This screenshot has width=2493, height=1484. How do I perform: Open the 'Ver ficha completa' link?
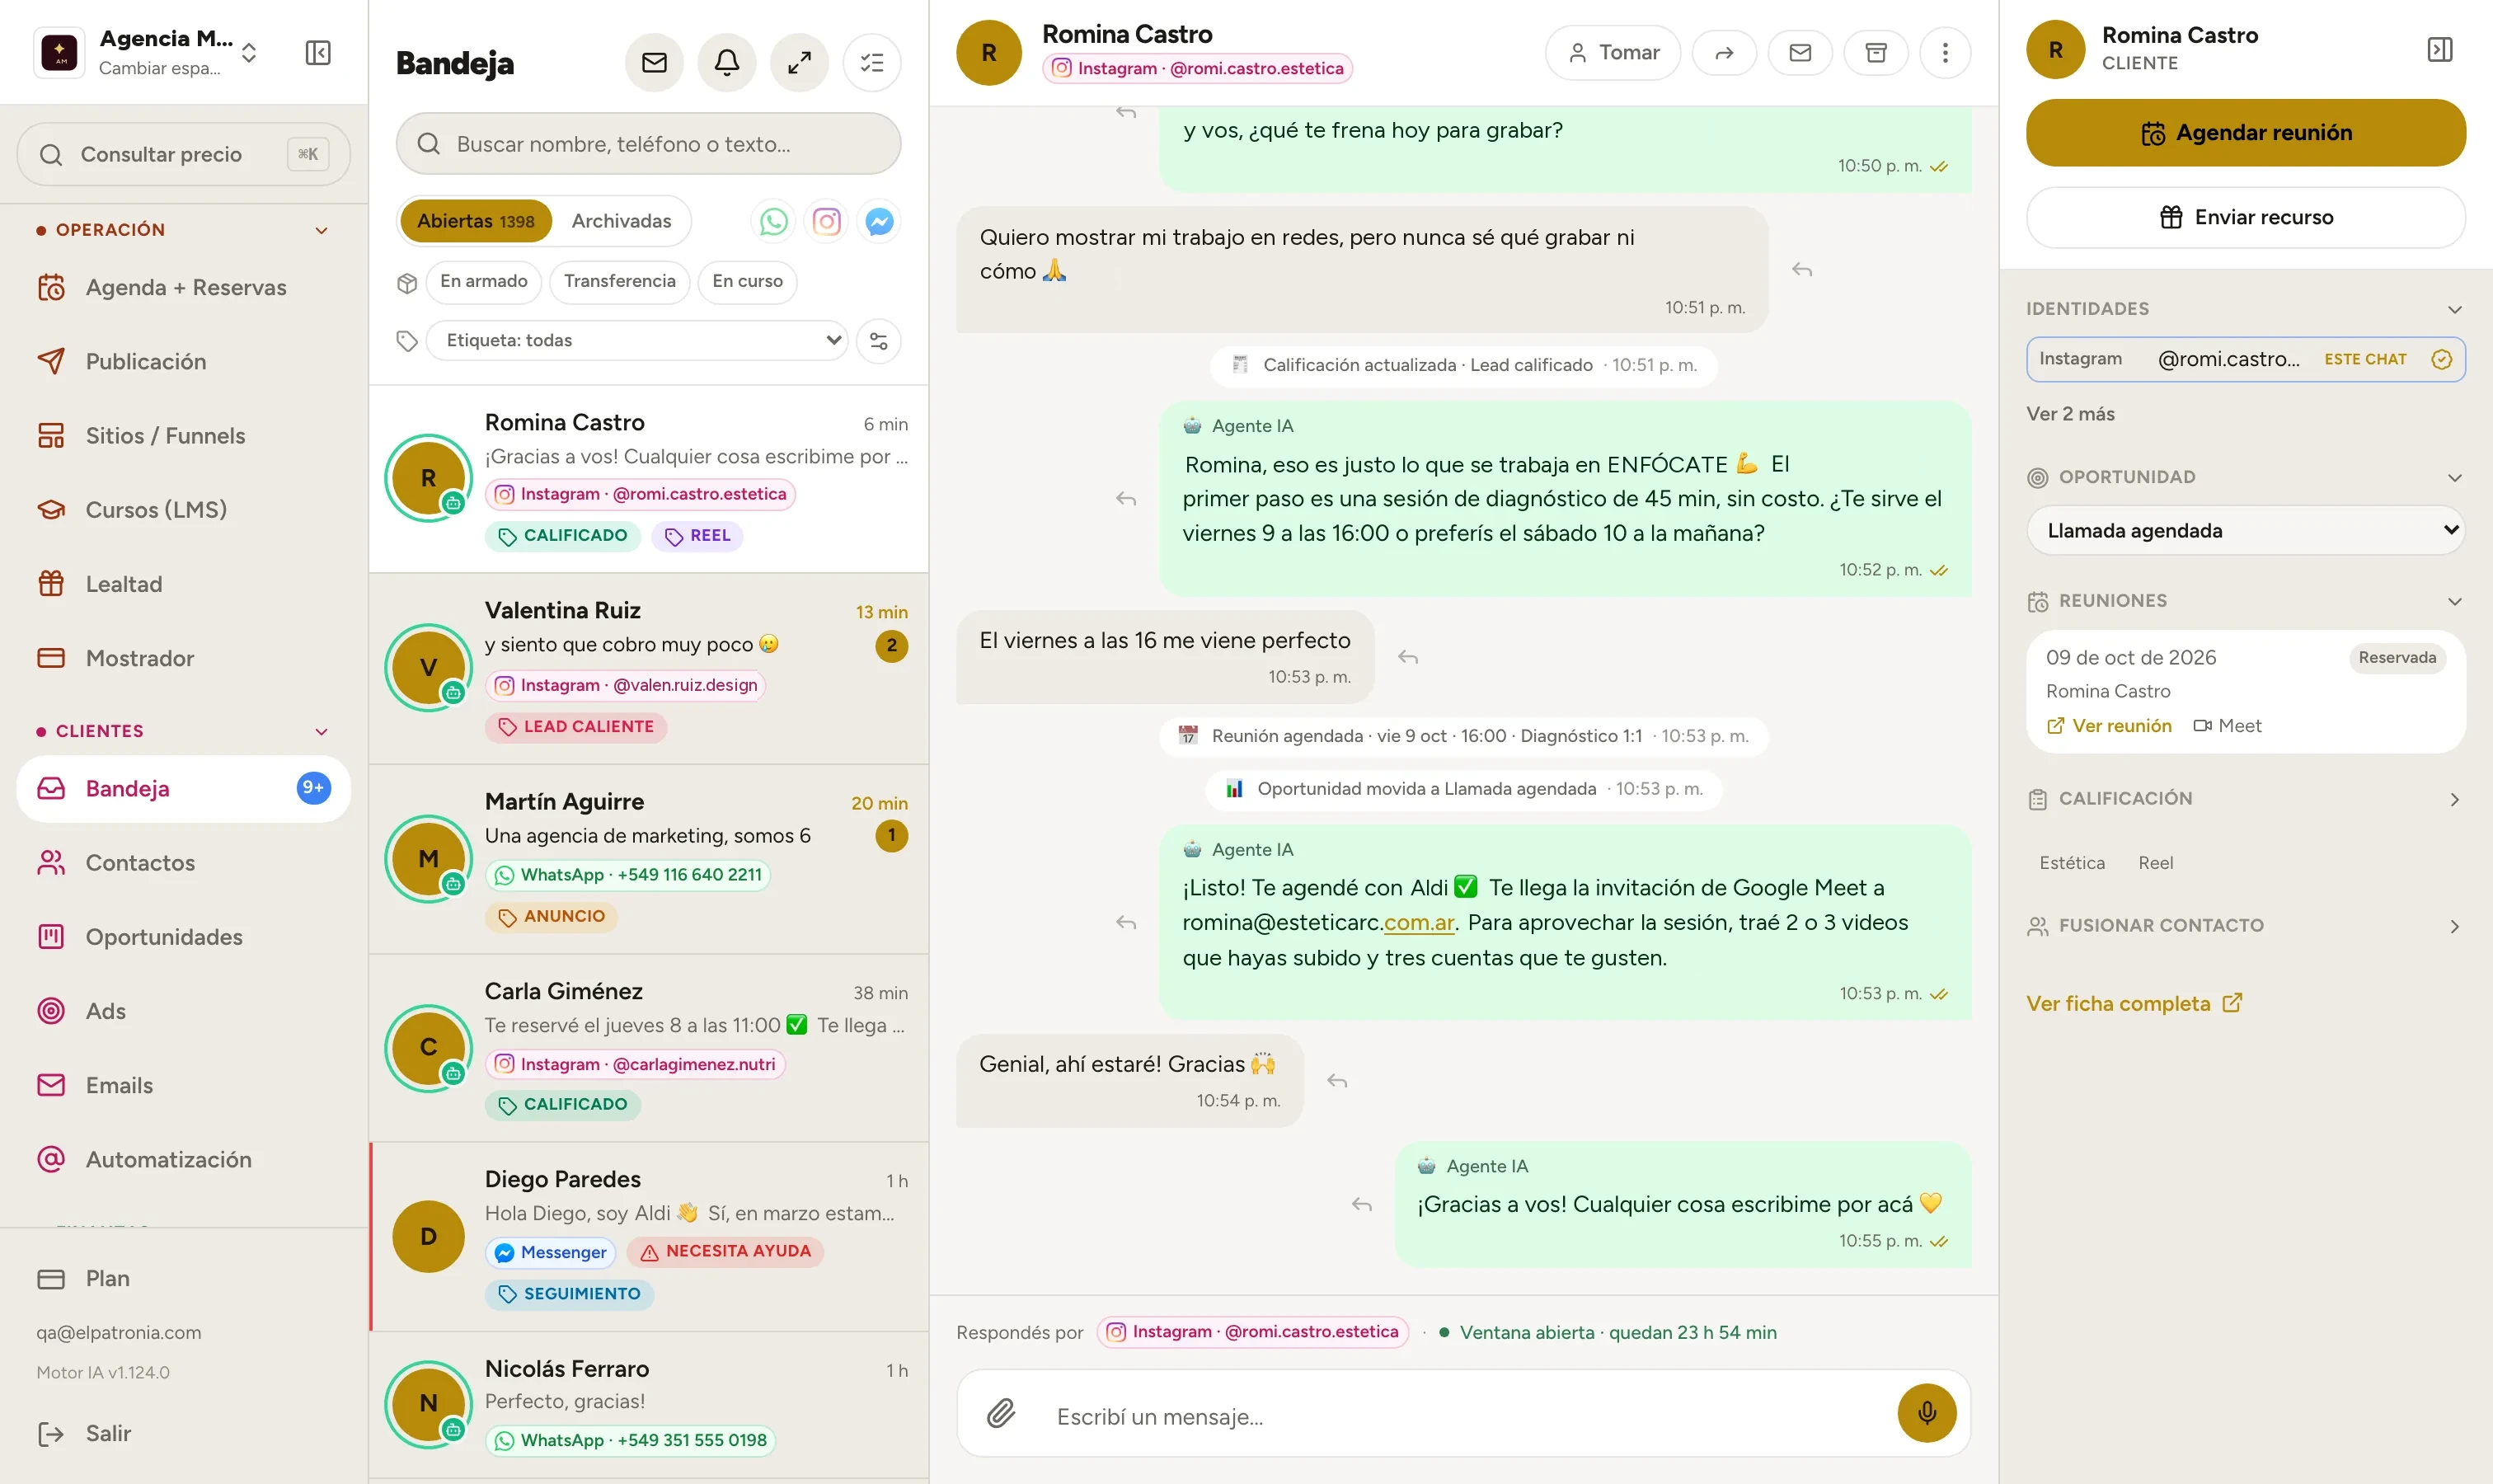point(2134,1003)
